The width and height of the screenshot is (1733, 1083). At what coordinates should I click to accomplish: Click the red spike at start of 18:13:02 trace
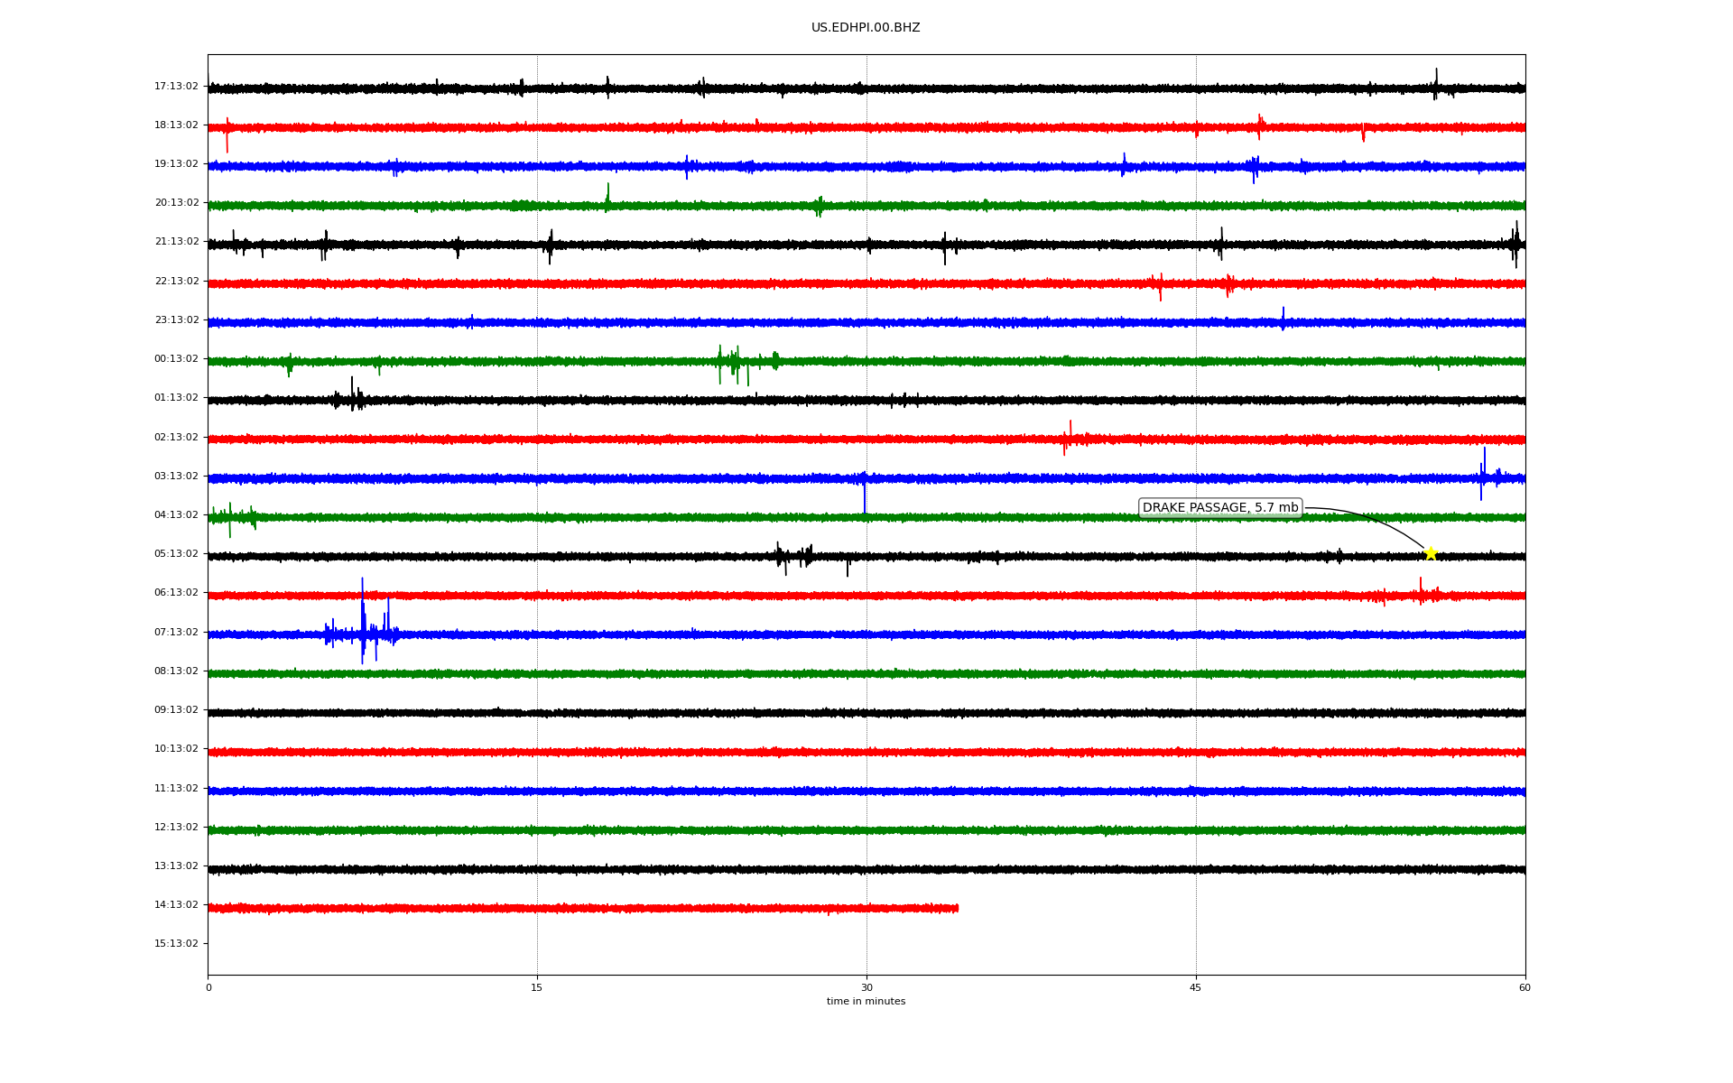click(x=227, y=134)
